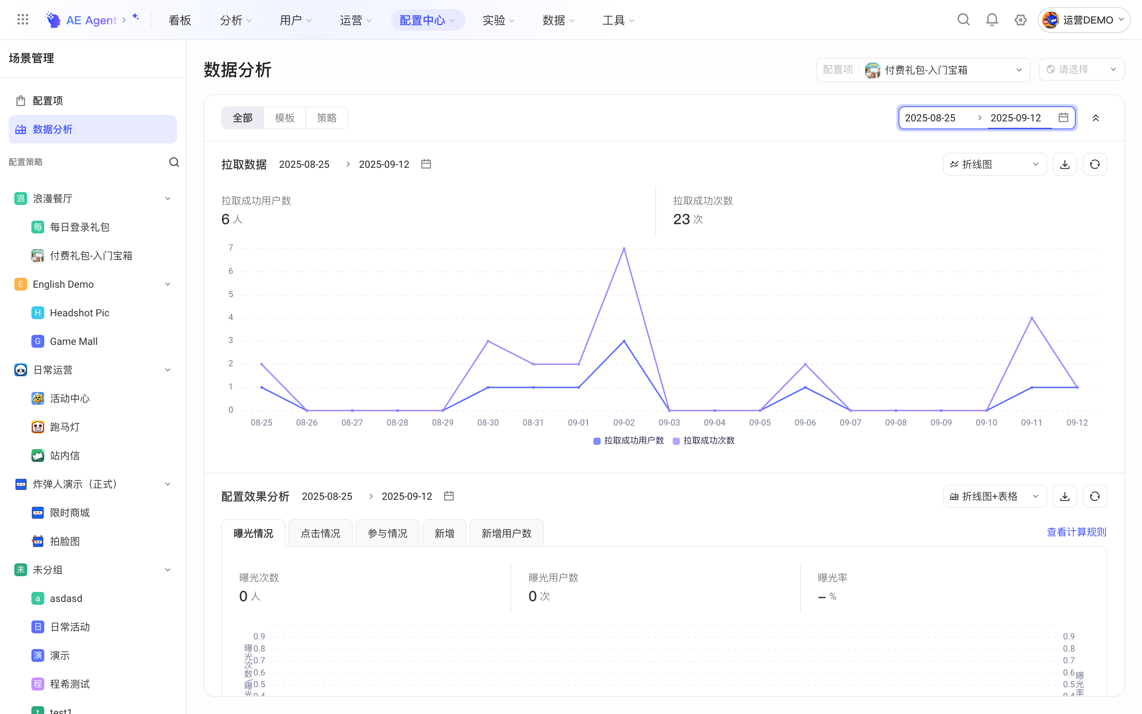Open the 配置项 sidebar item

click(93, 101)
